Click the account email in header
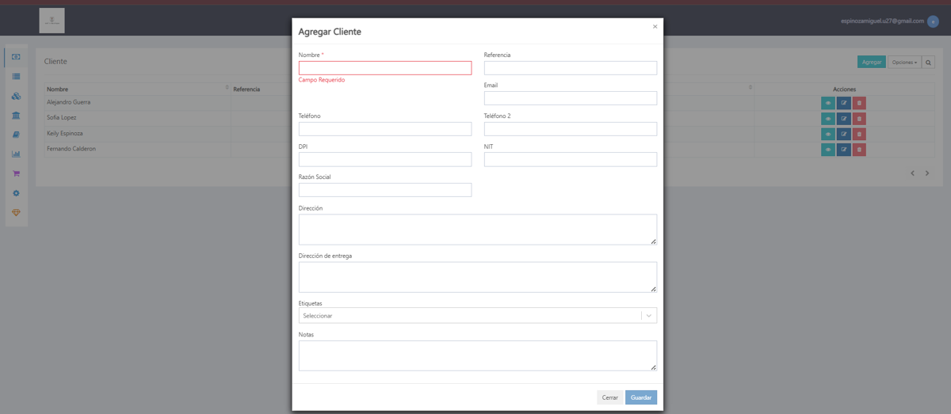The height and width of the screenshot is (414, 951). [883, 21]
